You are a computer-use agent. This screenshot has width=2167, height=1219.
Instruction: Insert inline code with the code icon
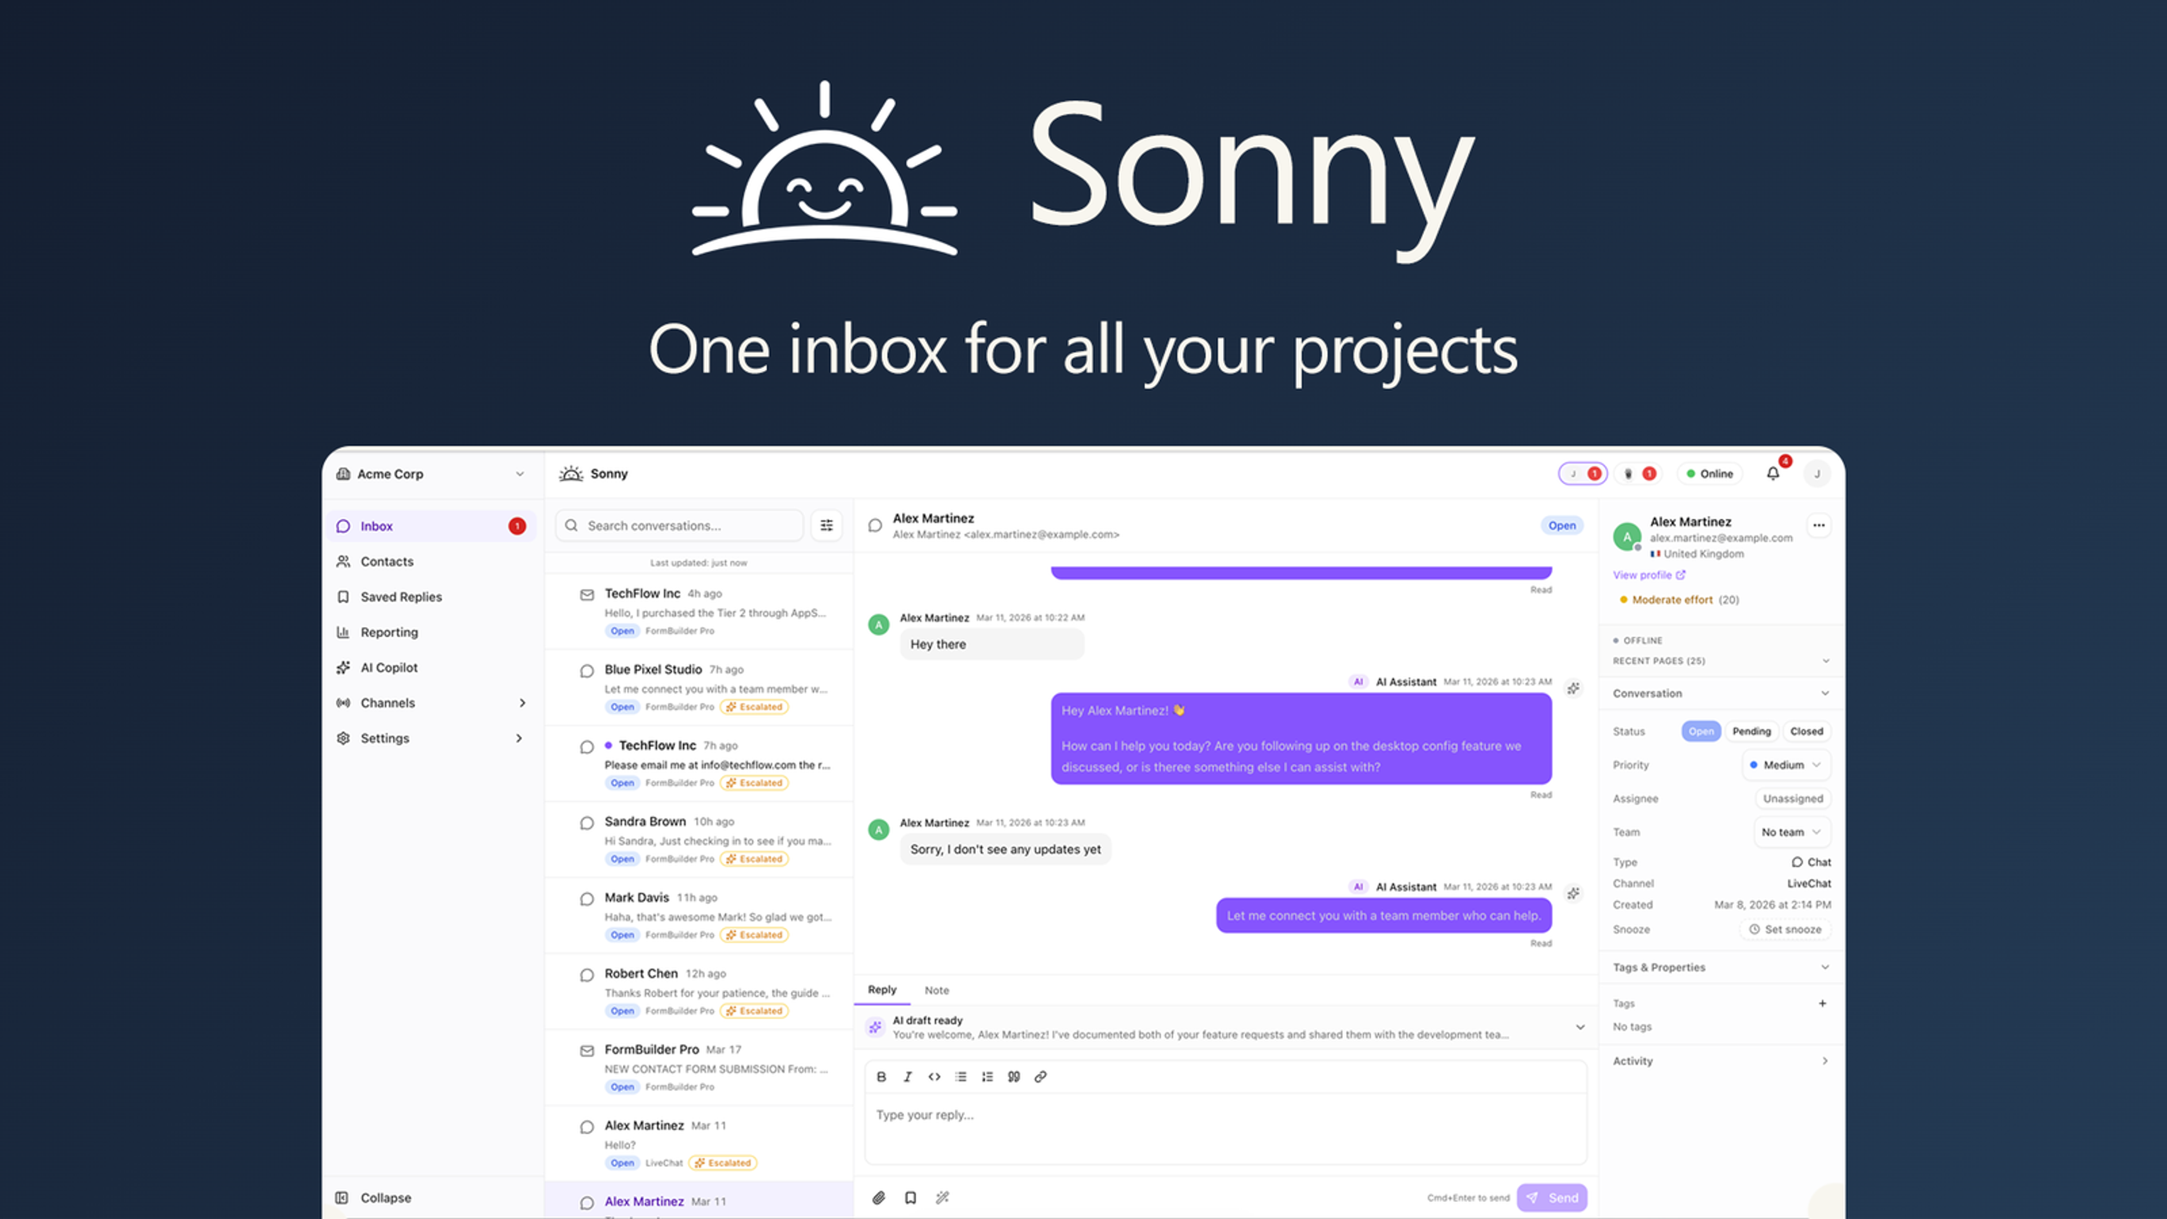(x=934, y=1077)
